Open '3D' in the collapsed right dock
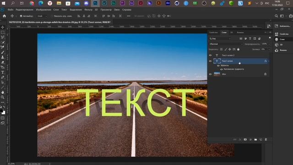 coord(279,45)
